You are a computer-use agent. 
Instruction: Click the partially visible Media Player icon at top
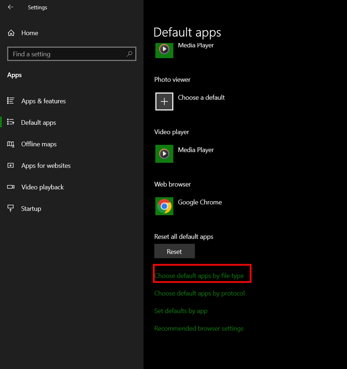coord(164,50)
